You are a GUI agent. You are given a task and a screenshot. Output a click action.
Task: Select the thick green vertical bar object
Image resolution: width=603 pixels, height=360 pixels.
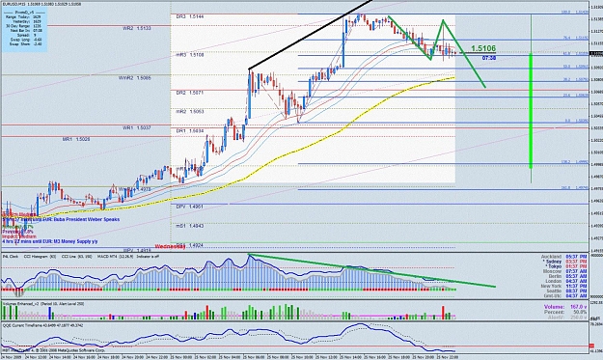coord(531,111)
